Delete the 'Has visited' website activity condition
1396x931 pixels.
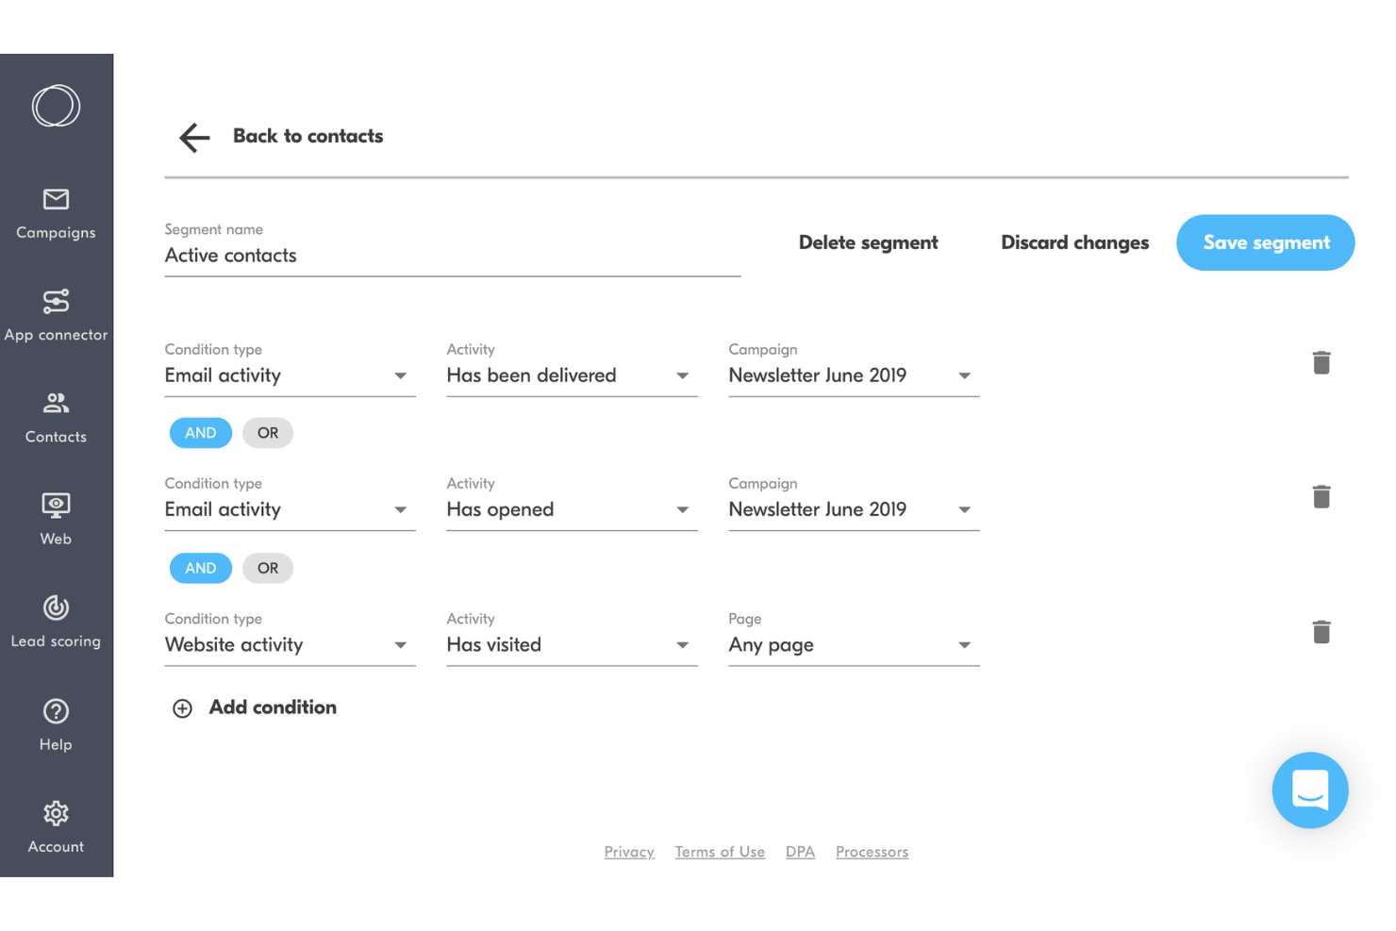[x=1321, y=632]
